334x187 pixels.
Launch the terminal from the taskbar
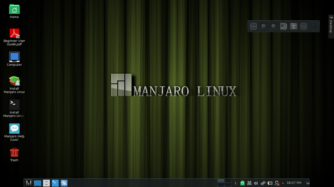pos(55,183)
